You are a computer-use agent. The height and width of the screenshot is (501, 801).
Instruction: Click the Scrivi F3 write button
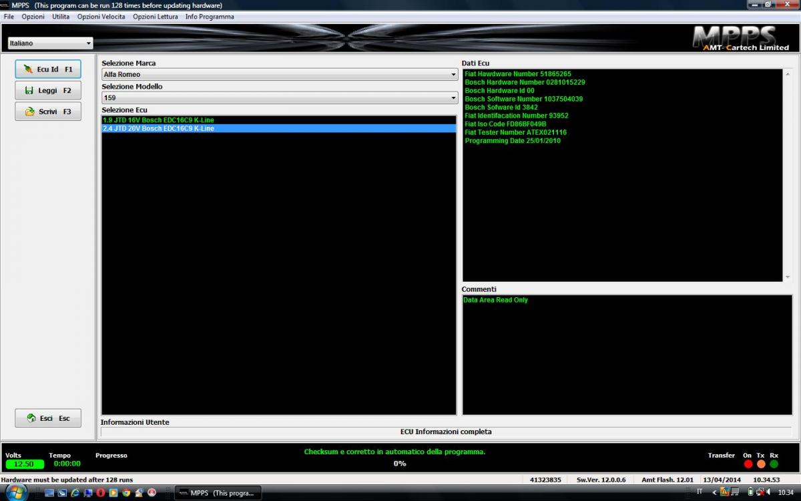click(48, 112)
